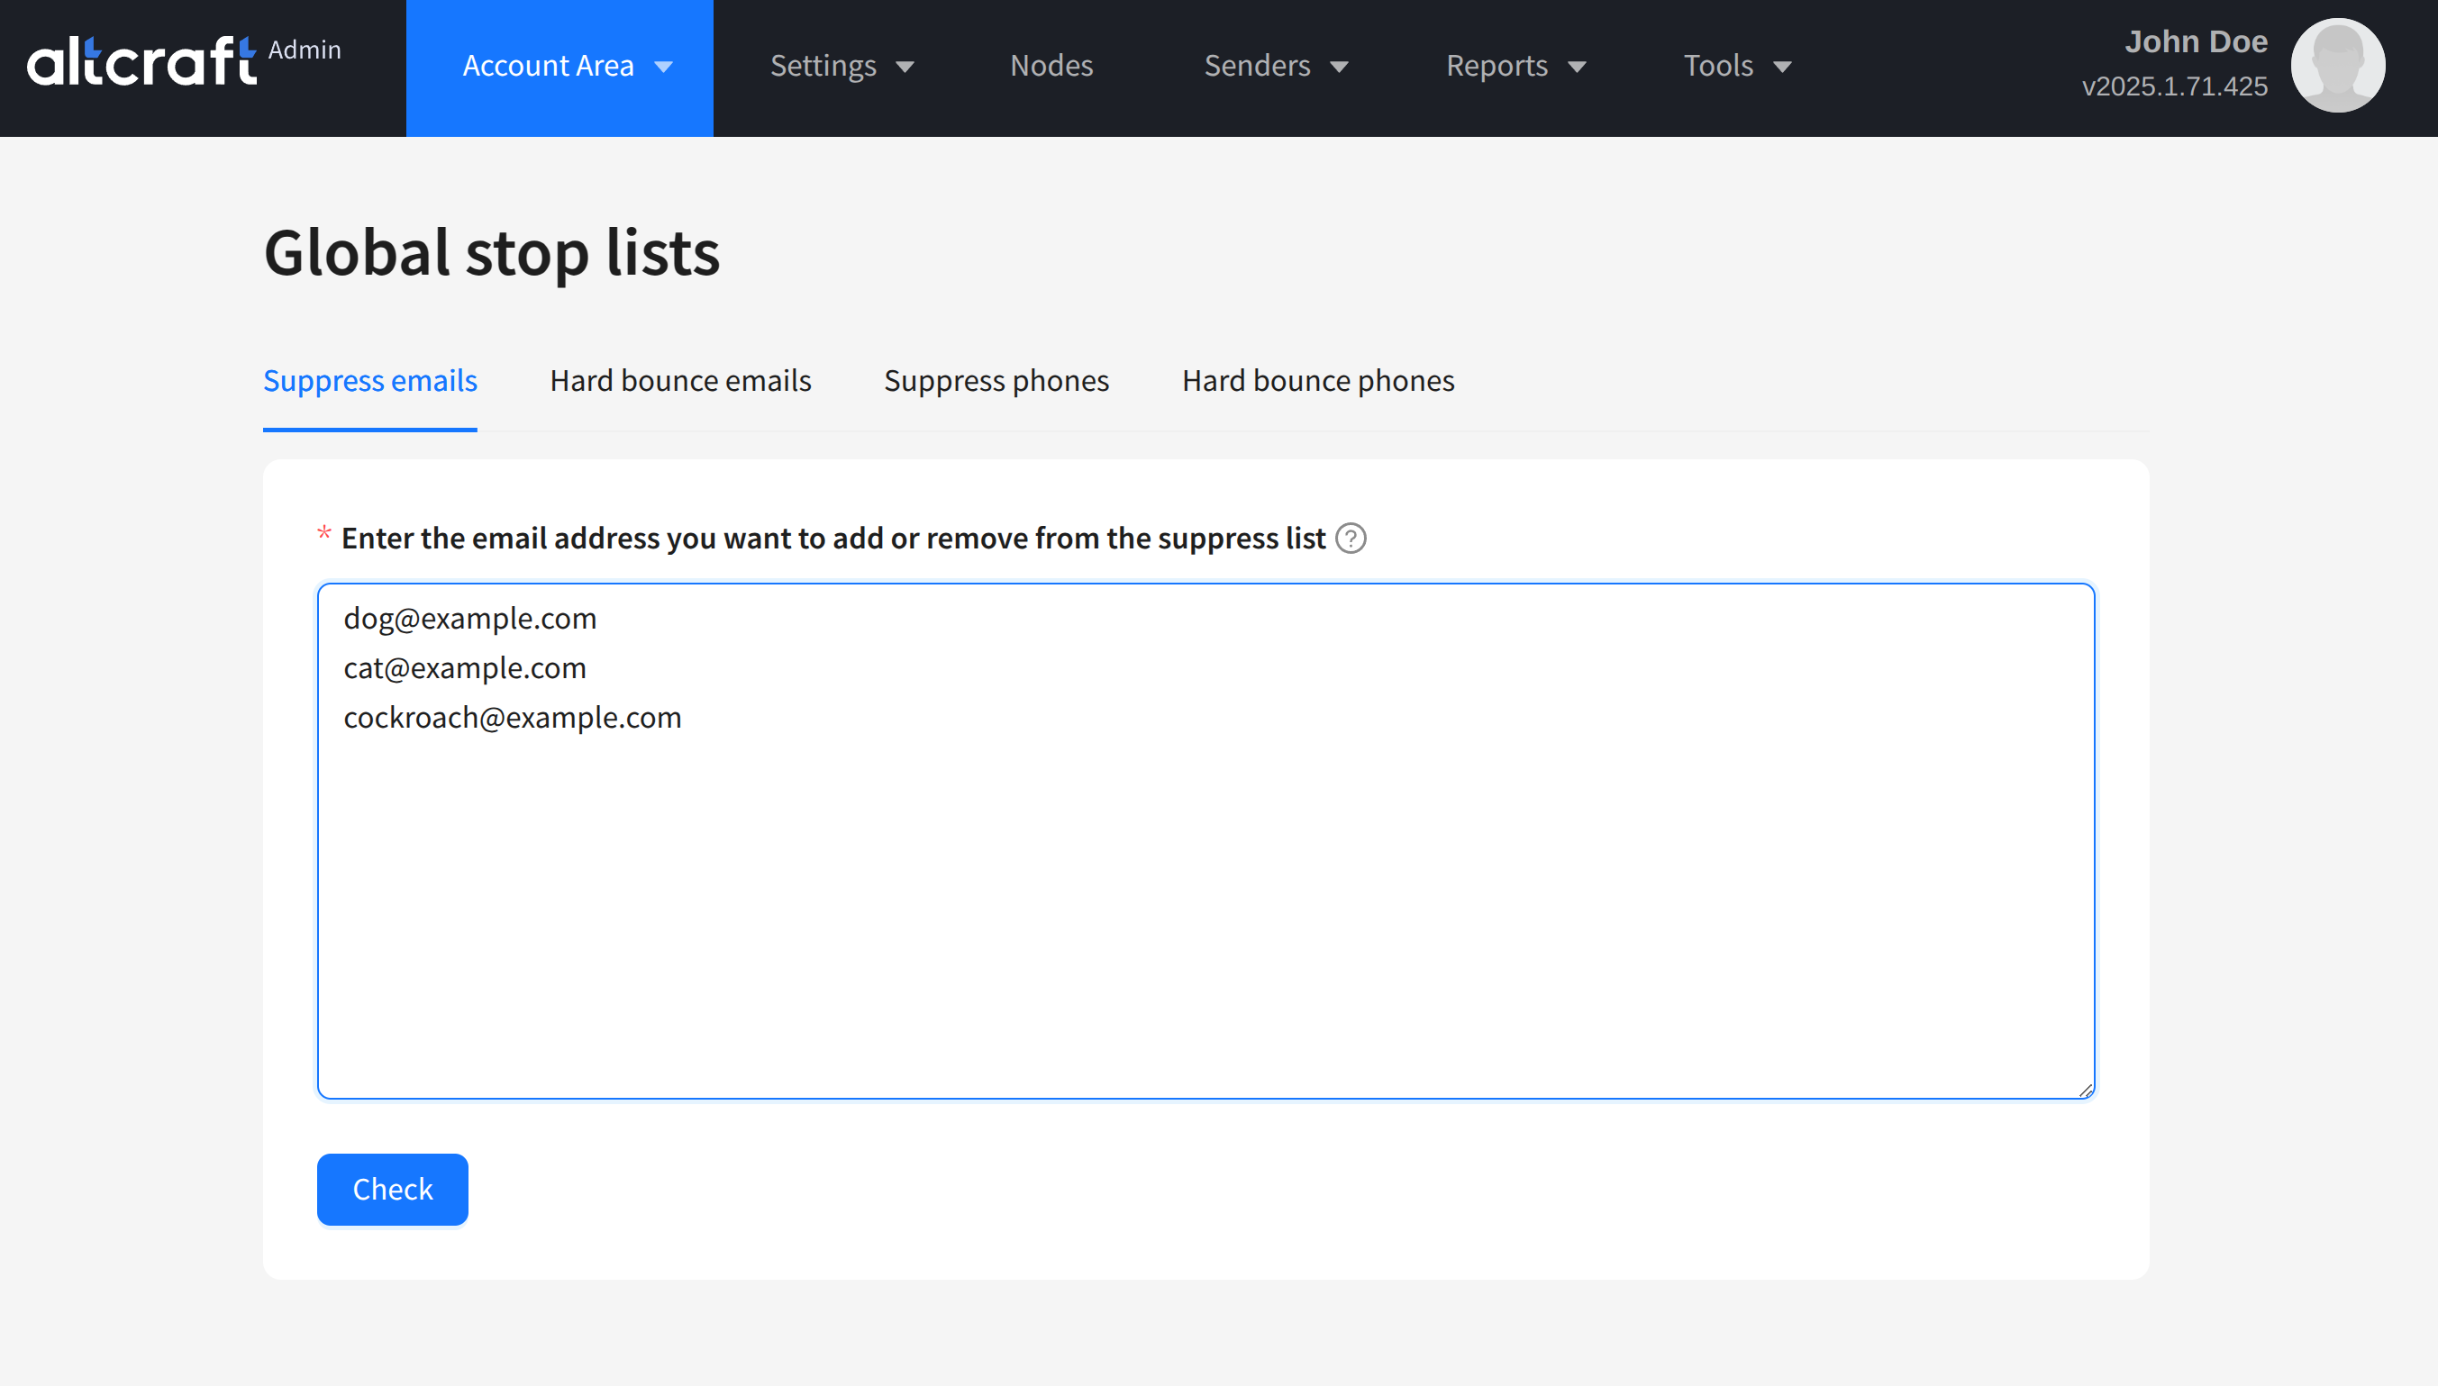Switch to the Suppress phones tab
This screenshot has height=1386, width=2438.
click(x=996, y=381)
